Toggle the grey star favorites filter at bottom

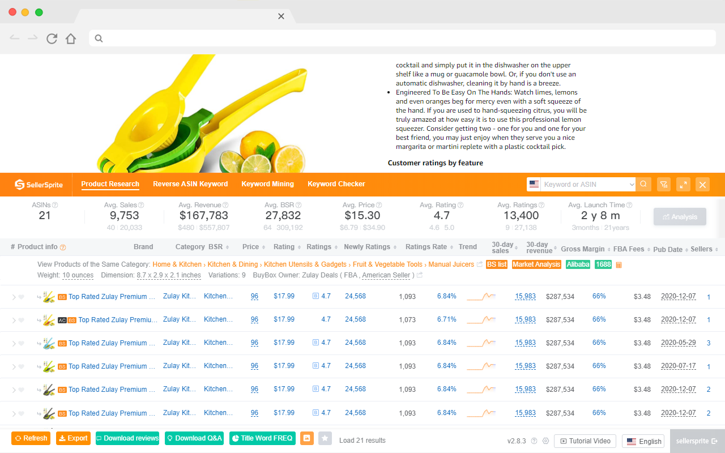325,438
